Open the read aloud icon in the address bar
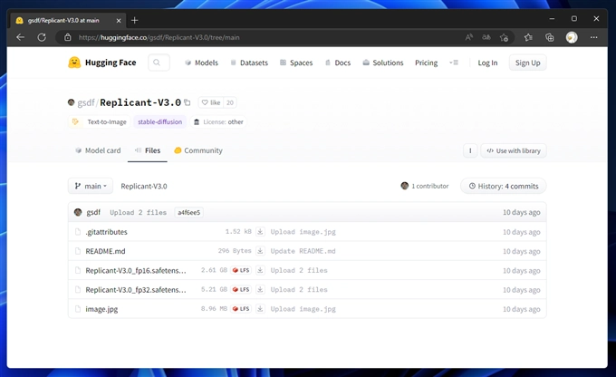 pos(468,37)
